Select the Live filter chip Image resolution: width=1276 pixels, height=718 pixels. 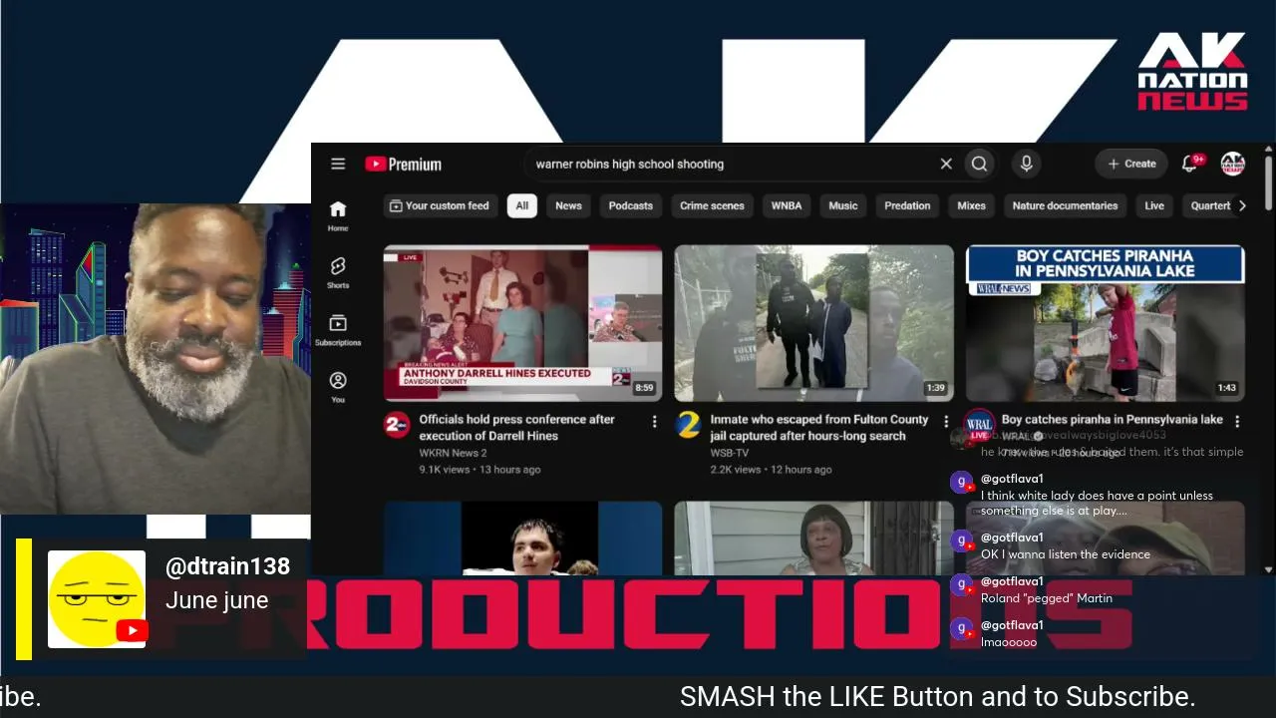(1154, 205)
